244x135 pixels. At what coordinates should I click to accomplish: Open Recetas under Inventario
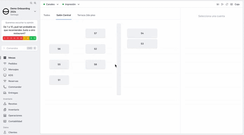[13, 104]
